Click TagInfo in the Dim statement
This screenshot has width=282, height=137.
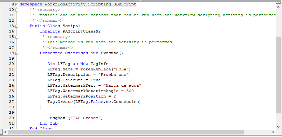pos(100,64)
